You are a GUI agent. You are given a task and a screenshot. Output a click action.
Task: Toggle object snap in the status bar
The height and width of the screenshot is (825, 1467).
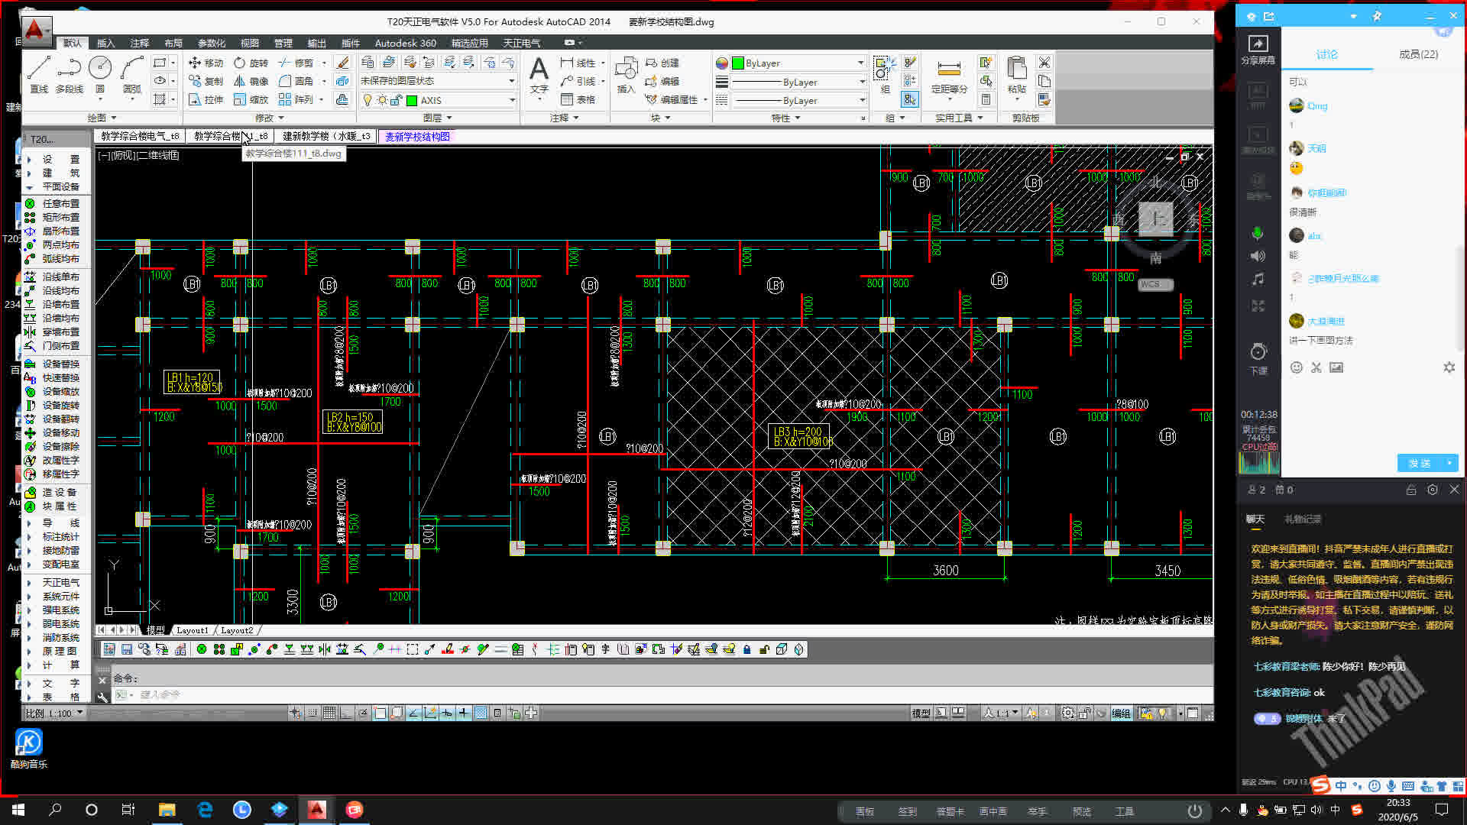[x=380, y=713]
